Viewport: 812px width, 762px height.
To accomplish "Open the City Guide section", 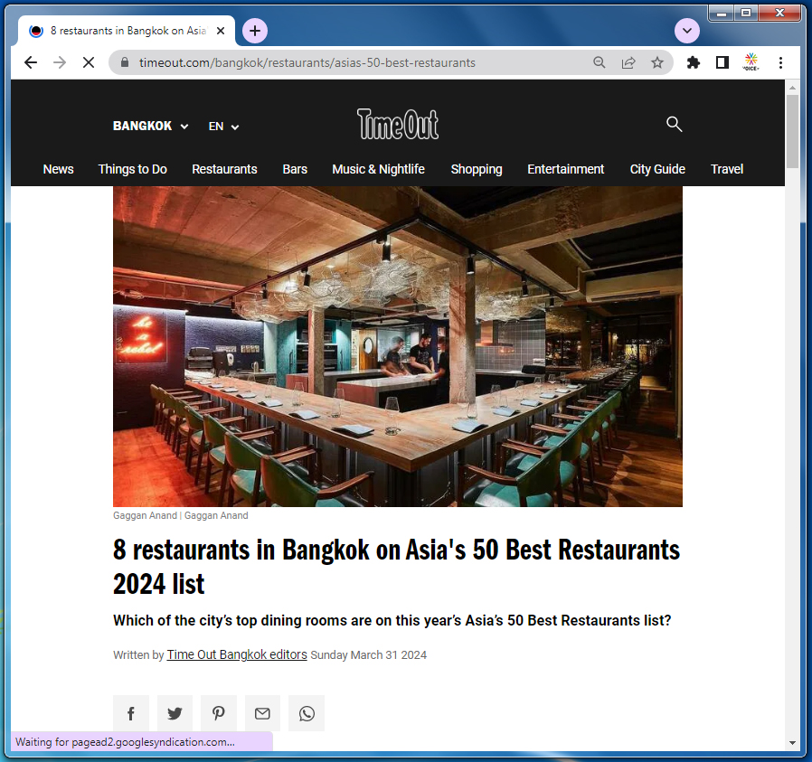I will click(657, 169).
